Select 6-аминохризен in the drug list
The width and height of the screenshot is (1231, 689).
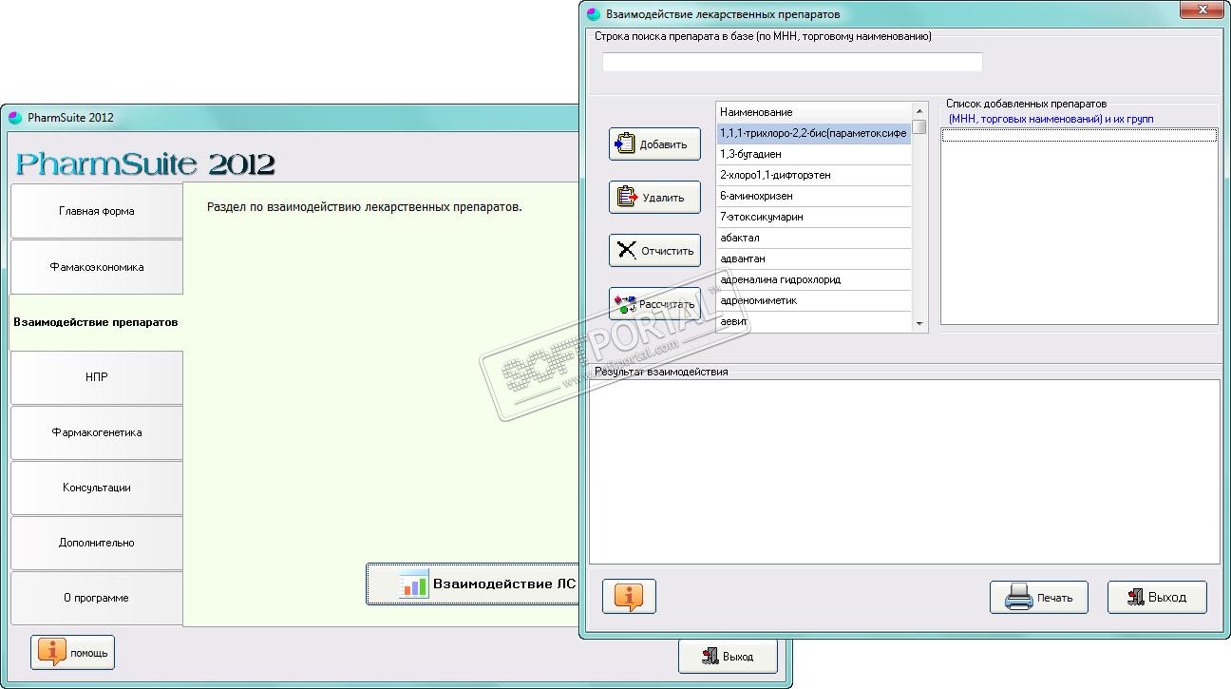[x=814, y=196]
